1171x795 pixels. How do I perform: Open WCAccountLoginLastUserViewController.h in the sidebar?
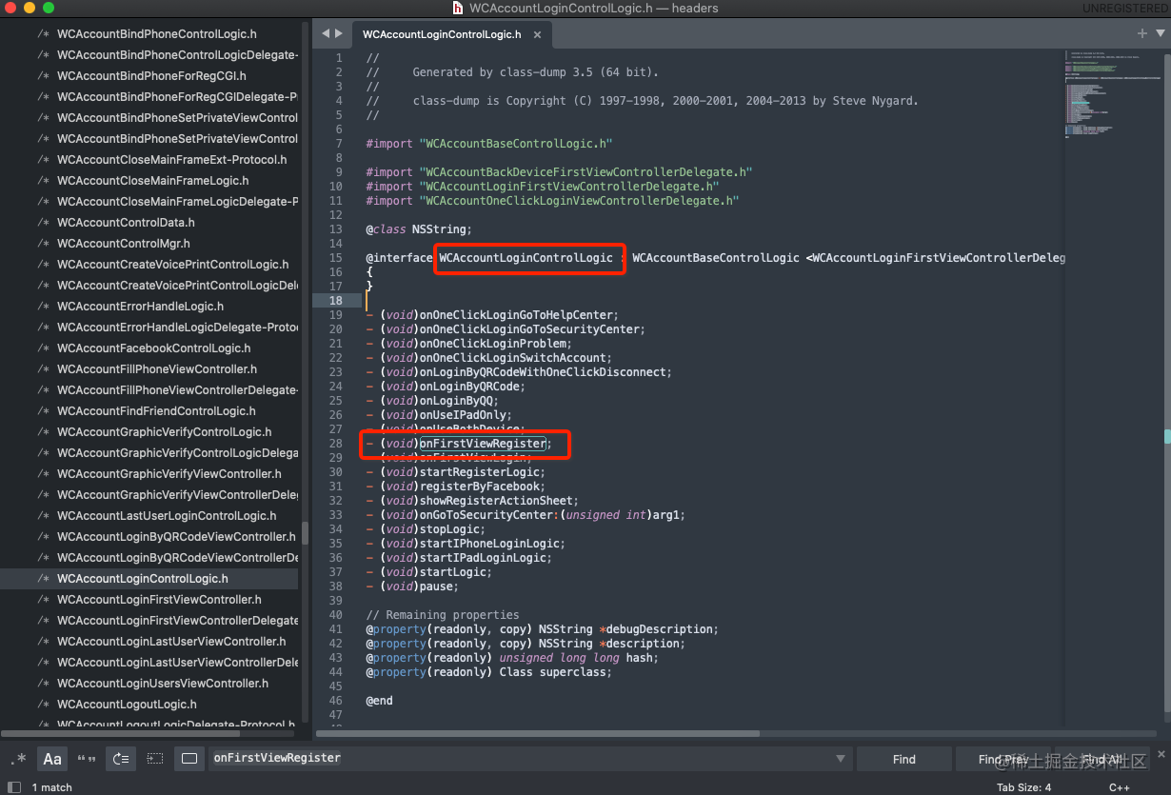pos(171,642)
